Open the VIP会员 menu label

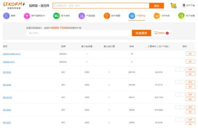(165, 16)
